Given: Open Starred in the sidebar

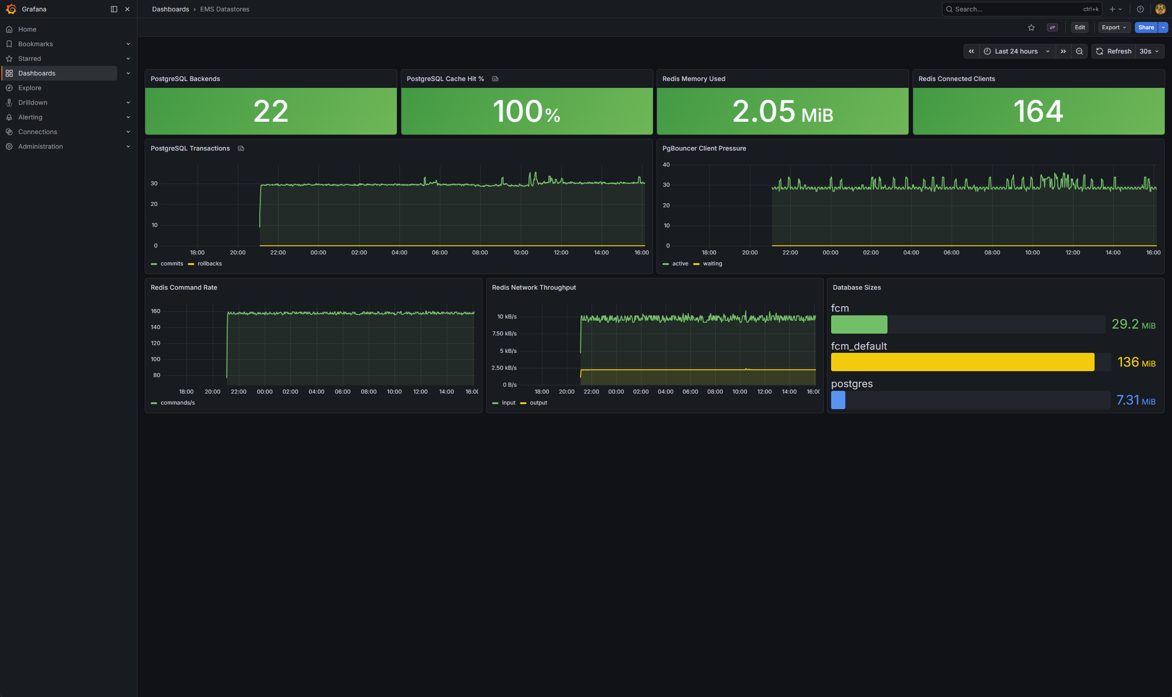Looking at the screenshot, I should click(x=30, y=59).
